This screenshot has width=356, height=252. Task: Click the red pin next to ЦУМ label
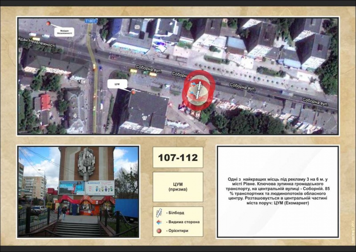point(133,92)
